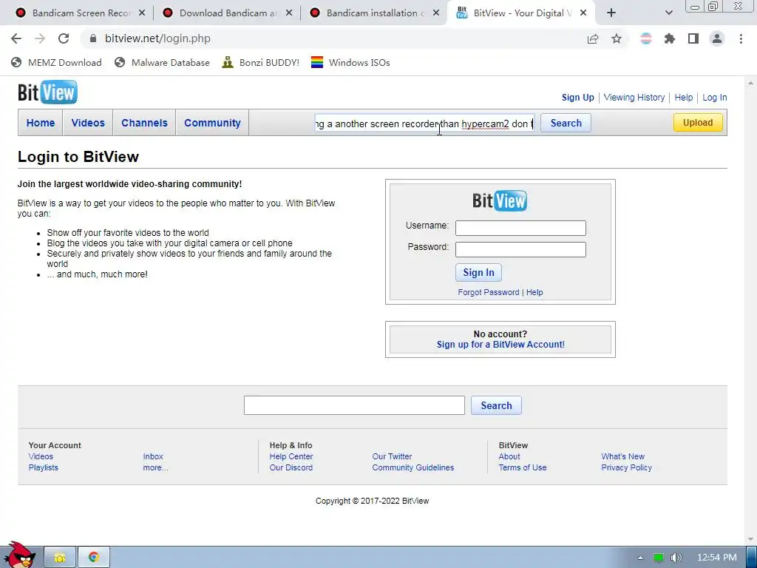Open the Help link in header

pos(684,98)
